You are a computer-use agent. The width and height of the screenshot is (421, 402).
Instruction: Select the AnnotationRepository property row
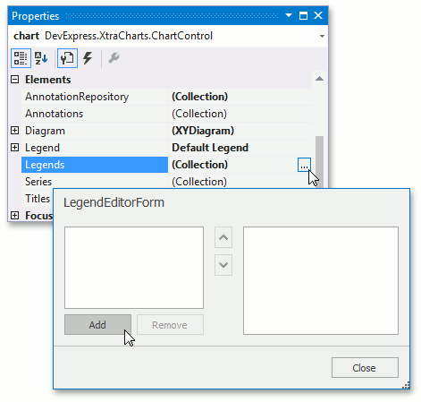(166, 97)
